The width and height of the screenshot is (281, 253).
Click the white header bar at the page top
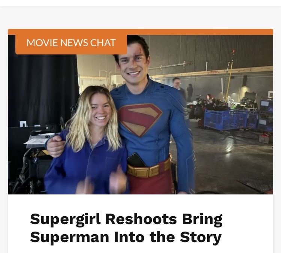point(140,3)
